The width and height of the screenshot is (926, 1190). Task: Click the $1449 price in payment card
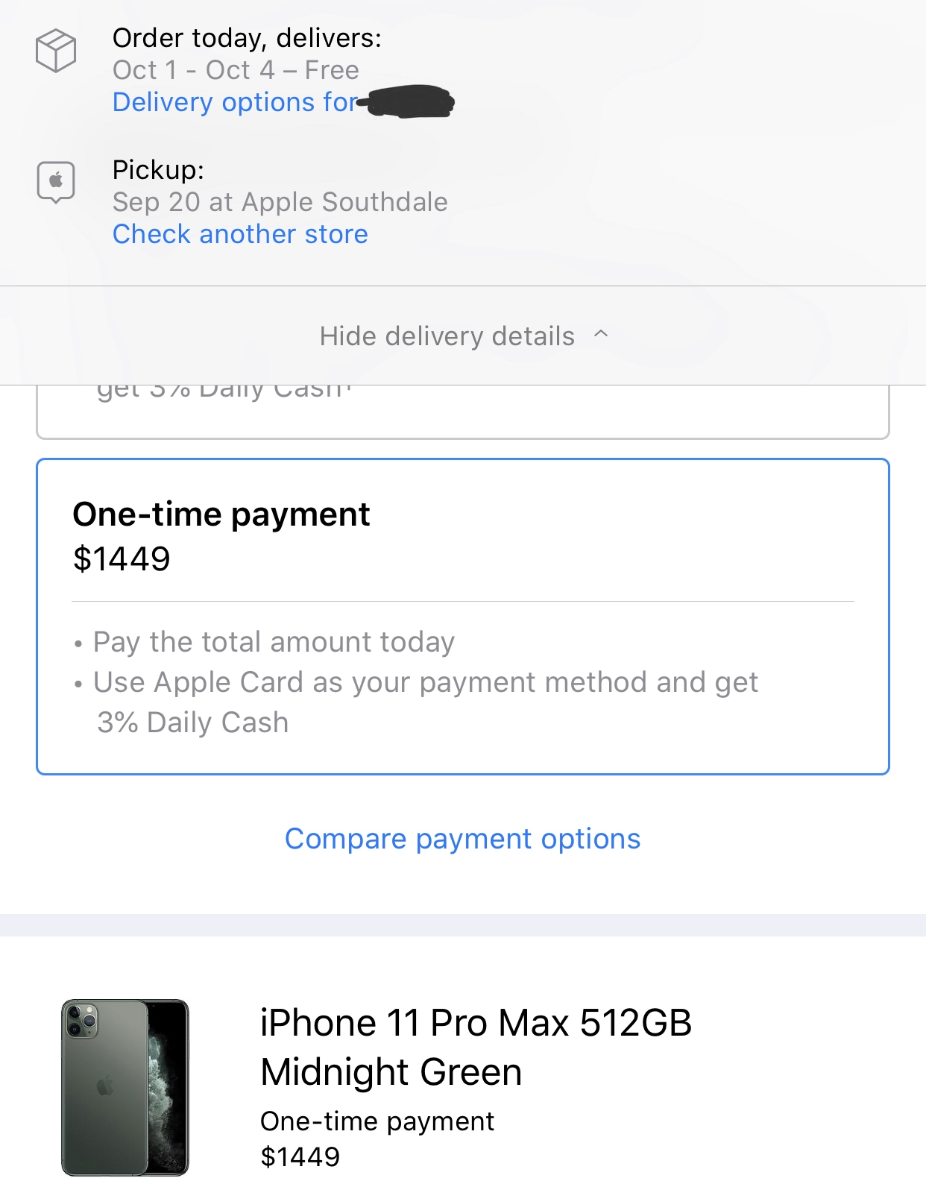(122, 559)
